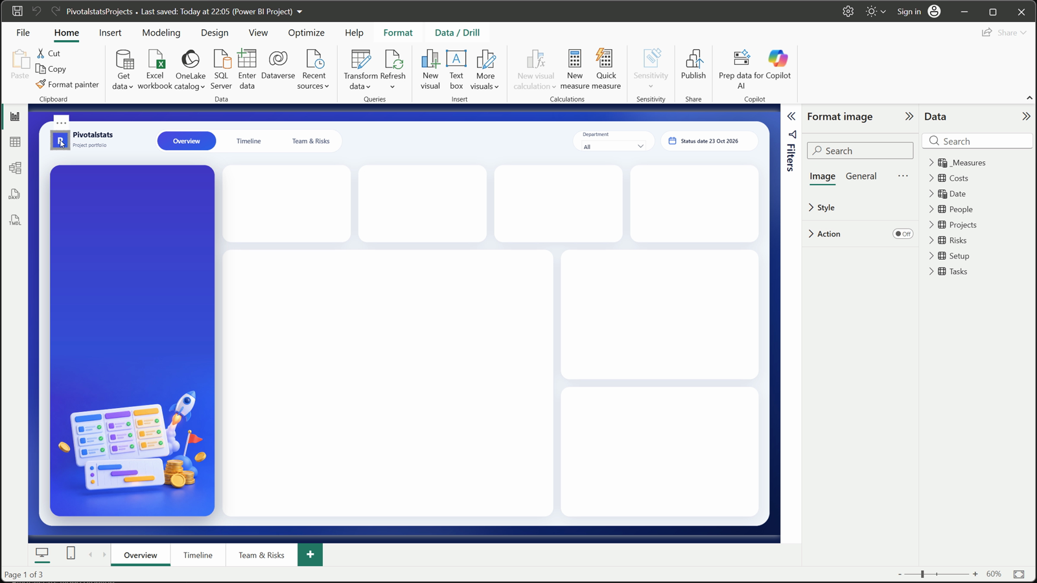Click the Data pane search field
1037x583 pixels.
(x=977, y=141)
